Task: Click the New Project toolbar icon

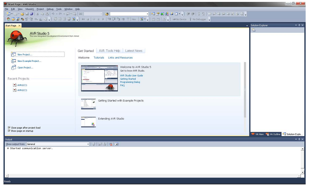Action: pos(8,14)
